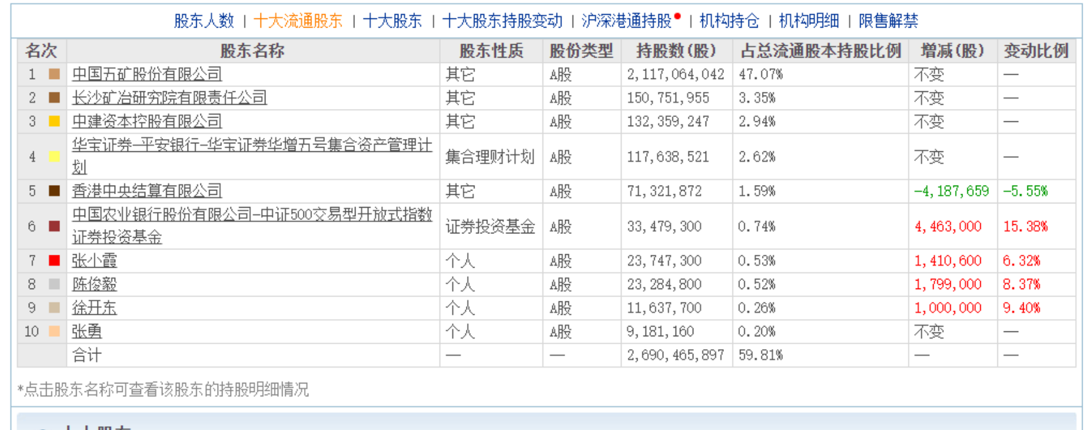Viewport: 1085px width, 430px height.
Task: Click the 股东名称 column header
Action: pos(253,51)
